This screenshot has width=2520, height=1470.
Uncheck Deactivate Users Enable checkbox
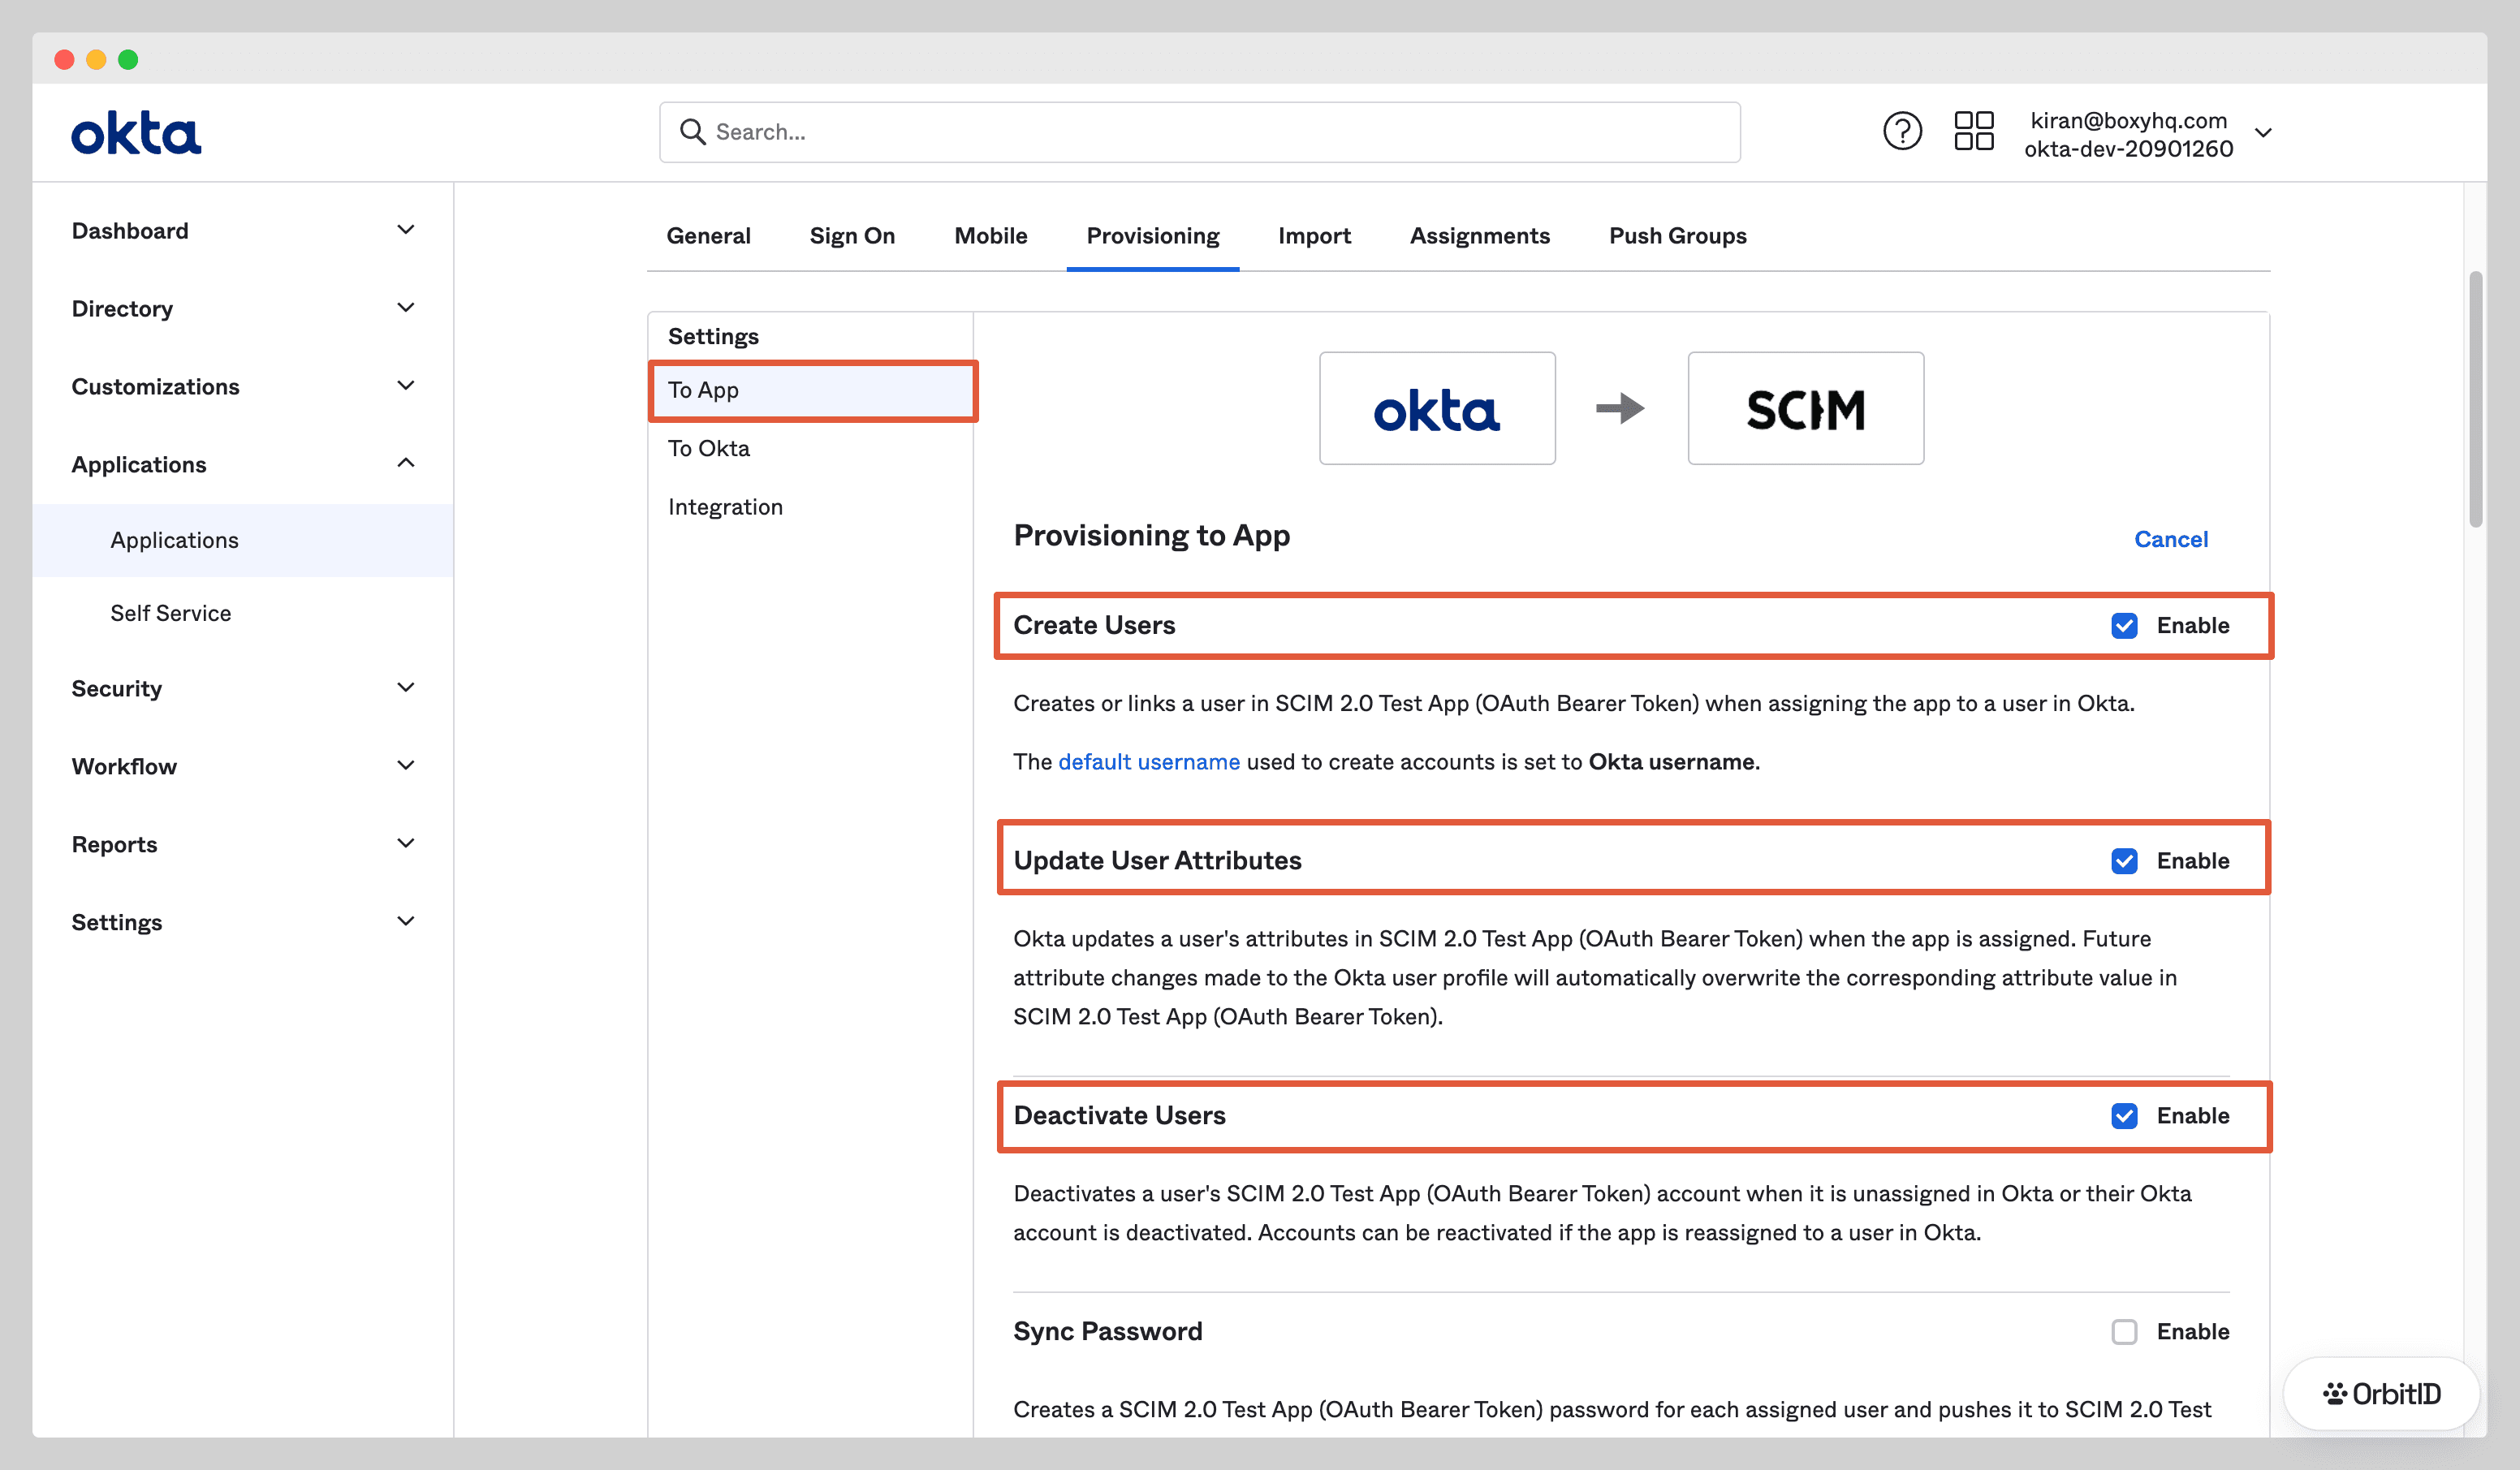point(2124,1116)
